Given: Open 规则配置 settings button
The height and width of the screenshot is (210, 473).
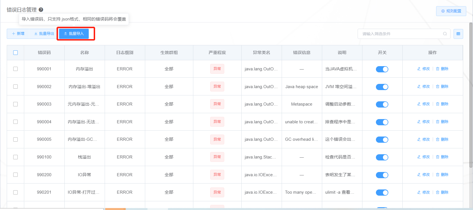Looking at the screenshot, I should coord(451,11).
